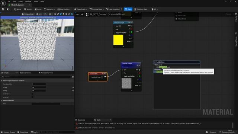
Task: Save the current material asset
Action: (x=3, y=9)
